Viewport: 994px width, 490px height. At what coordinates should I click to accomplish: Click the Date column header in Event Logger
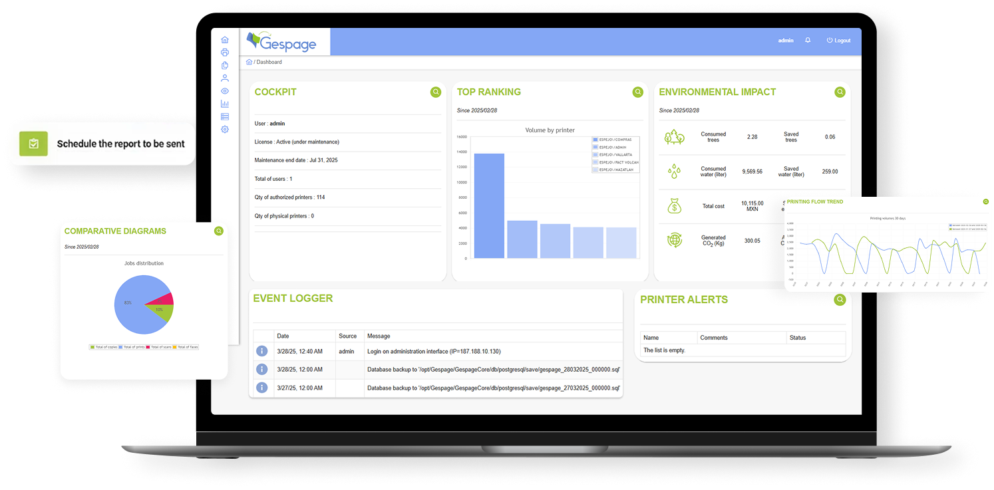pyautogui.click(x=283, y=336)
